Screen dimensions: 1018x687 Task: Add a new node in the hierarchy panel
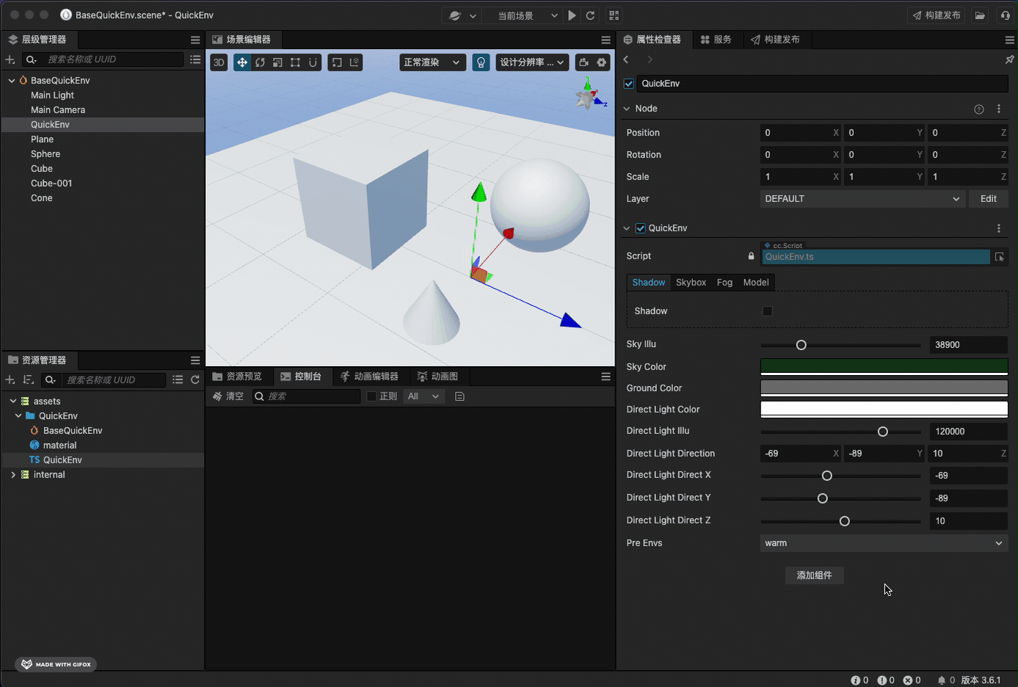[x=10, y=59]
